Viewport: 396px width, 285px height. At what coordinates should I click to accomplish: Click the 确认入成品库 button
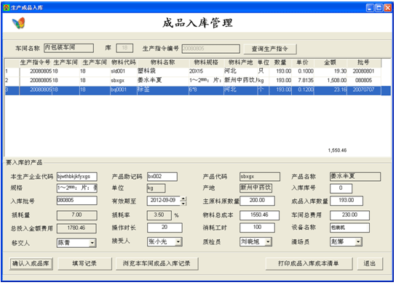(x=31, y=264)
